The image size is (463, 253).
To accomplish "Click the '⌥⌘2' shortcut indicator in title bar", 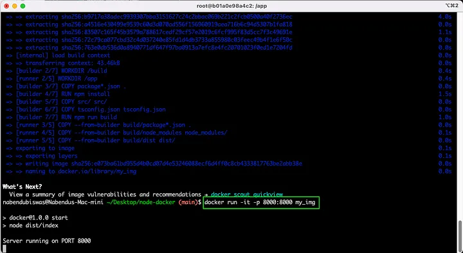I will (451, 6).
